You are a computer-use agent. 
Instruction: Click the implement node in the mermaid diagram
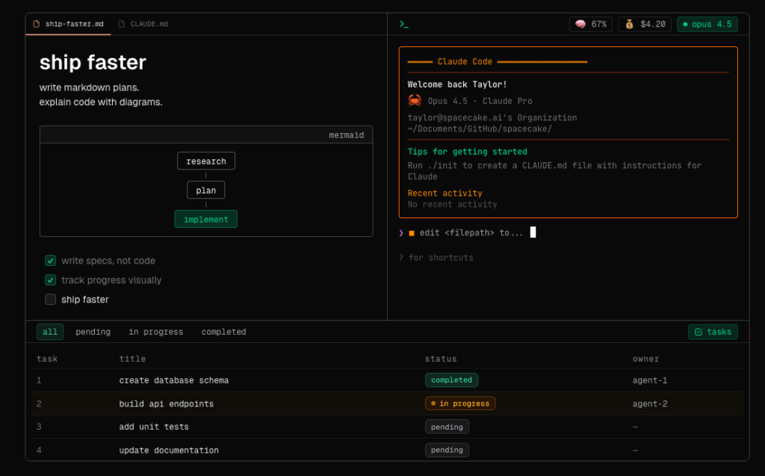[x=205, y=218]
